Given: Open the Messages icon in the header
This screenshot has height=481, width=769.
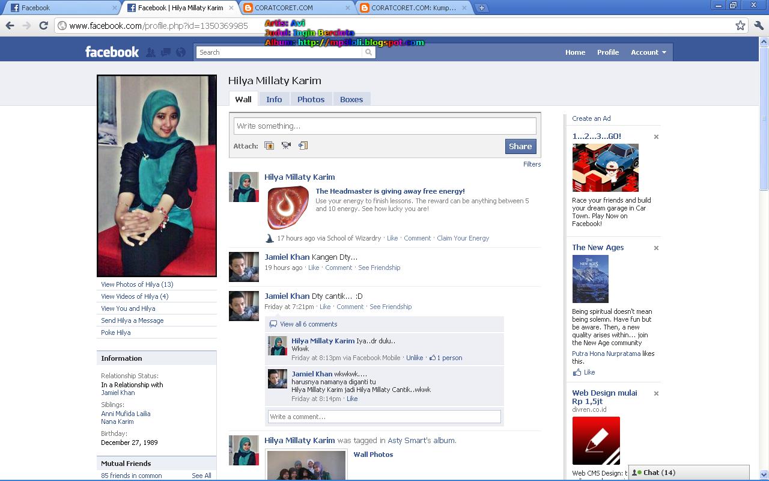Looking at the screenshot, I should [x=165, y=52].
